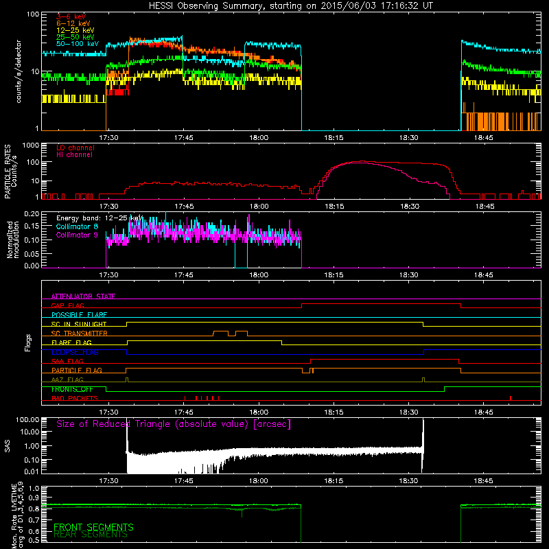The height and width of the screenshot is (549, 549).
Task: Click the 18:15 time label under the particle rates plot
Action: click(334, 207)
